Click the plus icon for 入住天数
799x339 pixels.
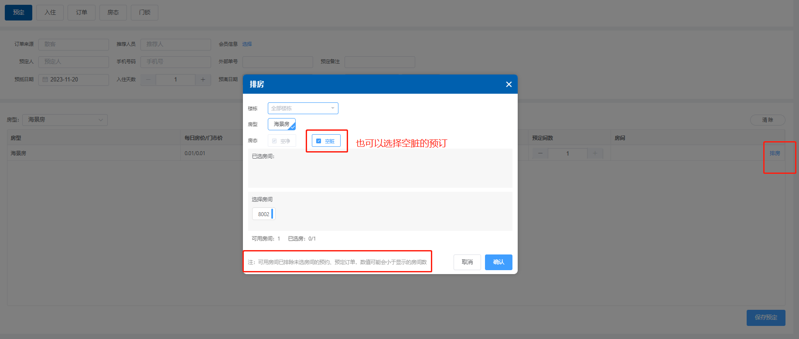tap(203, 80)
